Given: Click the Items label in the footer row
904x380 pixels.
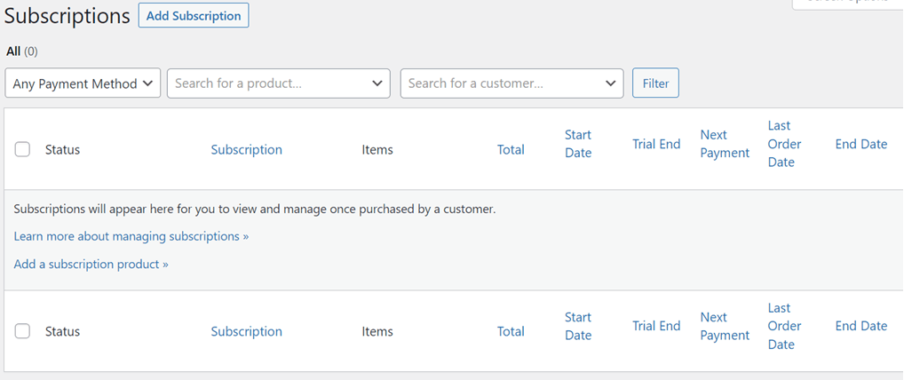Looking at the screenshot, I should [377, 331].
